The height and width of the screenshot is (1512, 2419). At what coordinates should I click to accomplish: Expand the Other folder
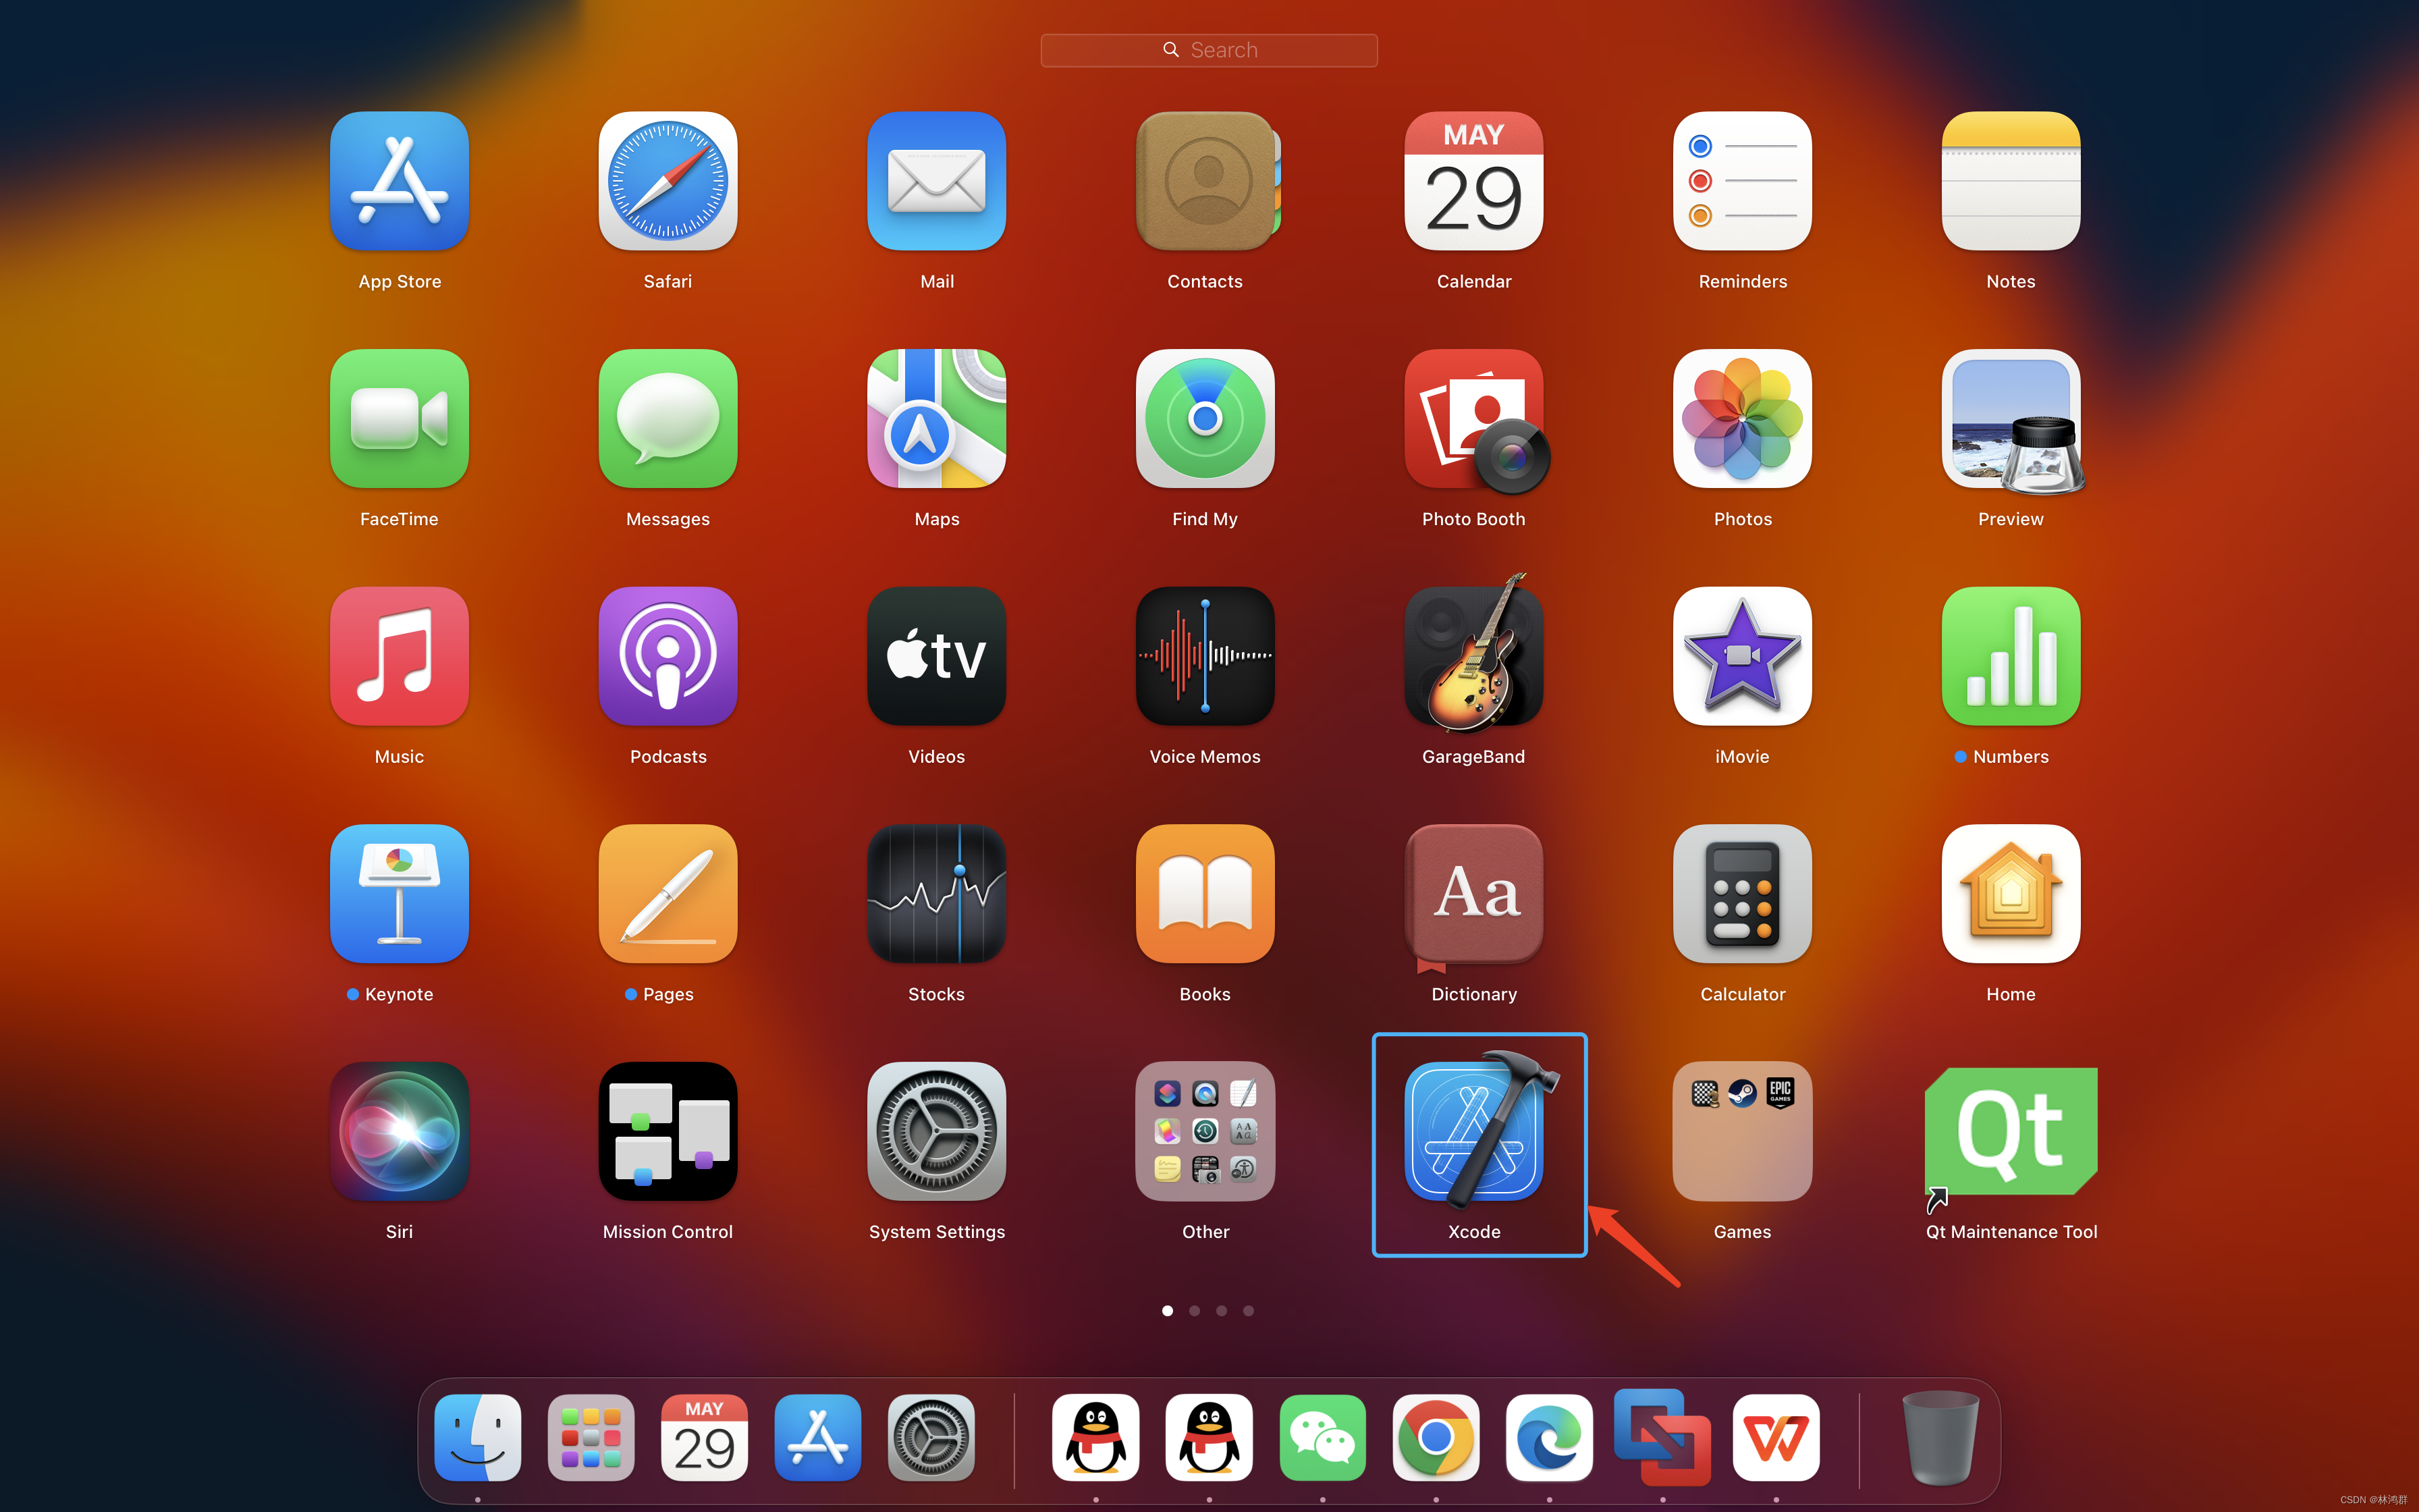click(1205, 1131)
